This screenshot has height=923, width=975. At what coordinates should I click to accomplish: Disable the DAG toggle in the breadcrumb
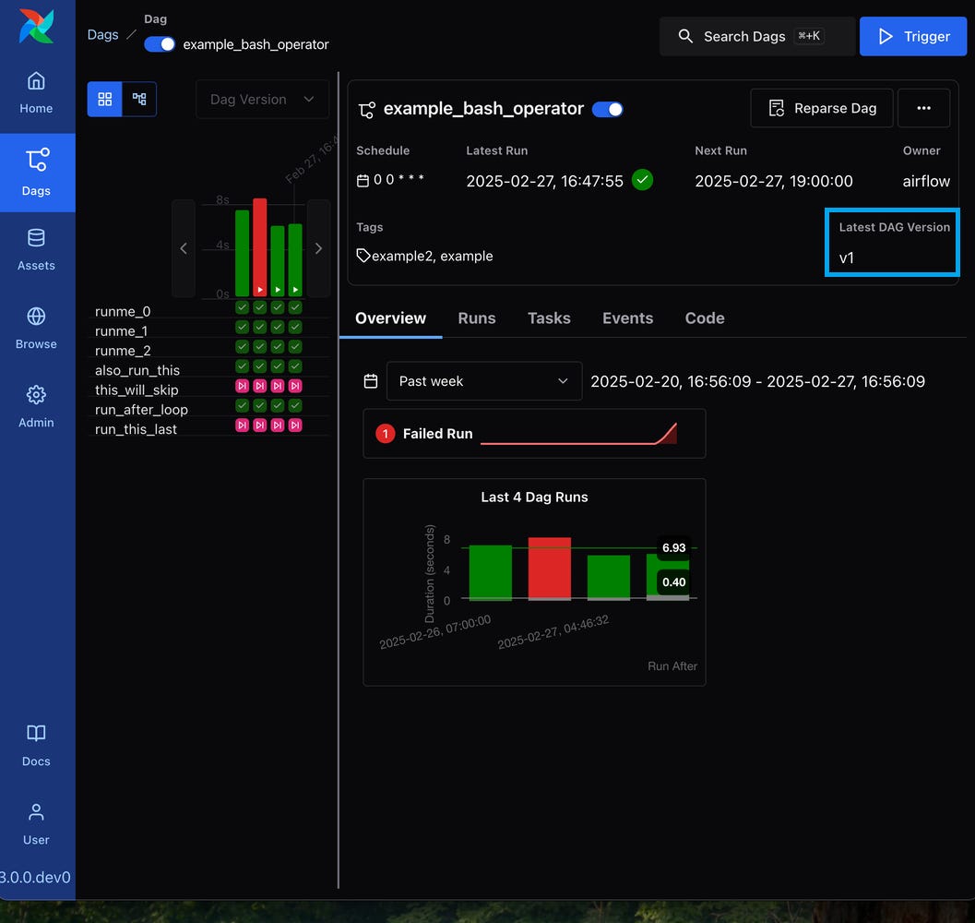pos(159,43)
